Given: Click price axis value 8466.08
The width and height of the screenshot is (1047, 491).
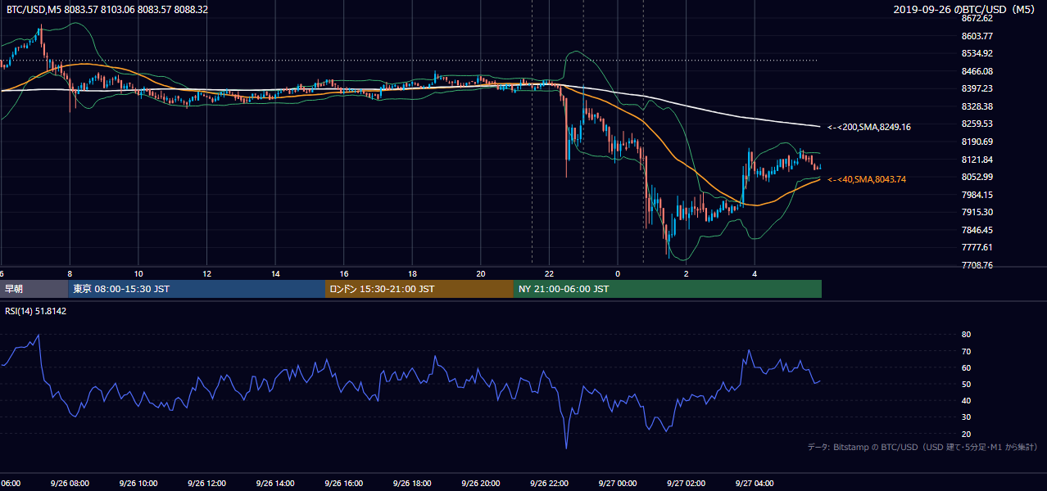Looking at the screenshot, I should pyautogui.click(x=977, y=71).
